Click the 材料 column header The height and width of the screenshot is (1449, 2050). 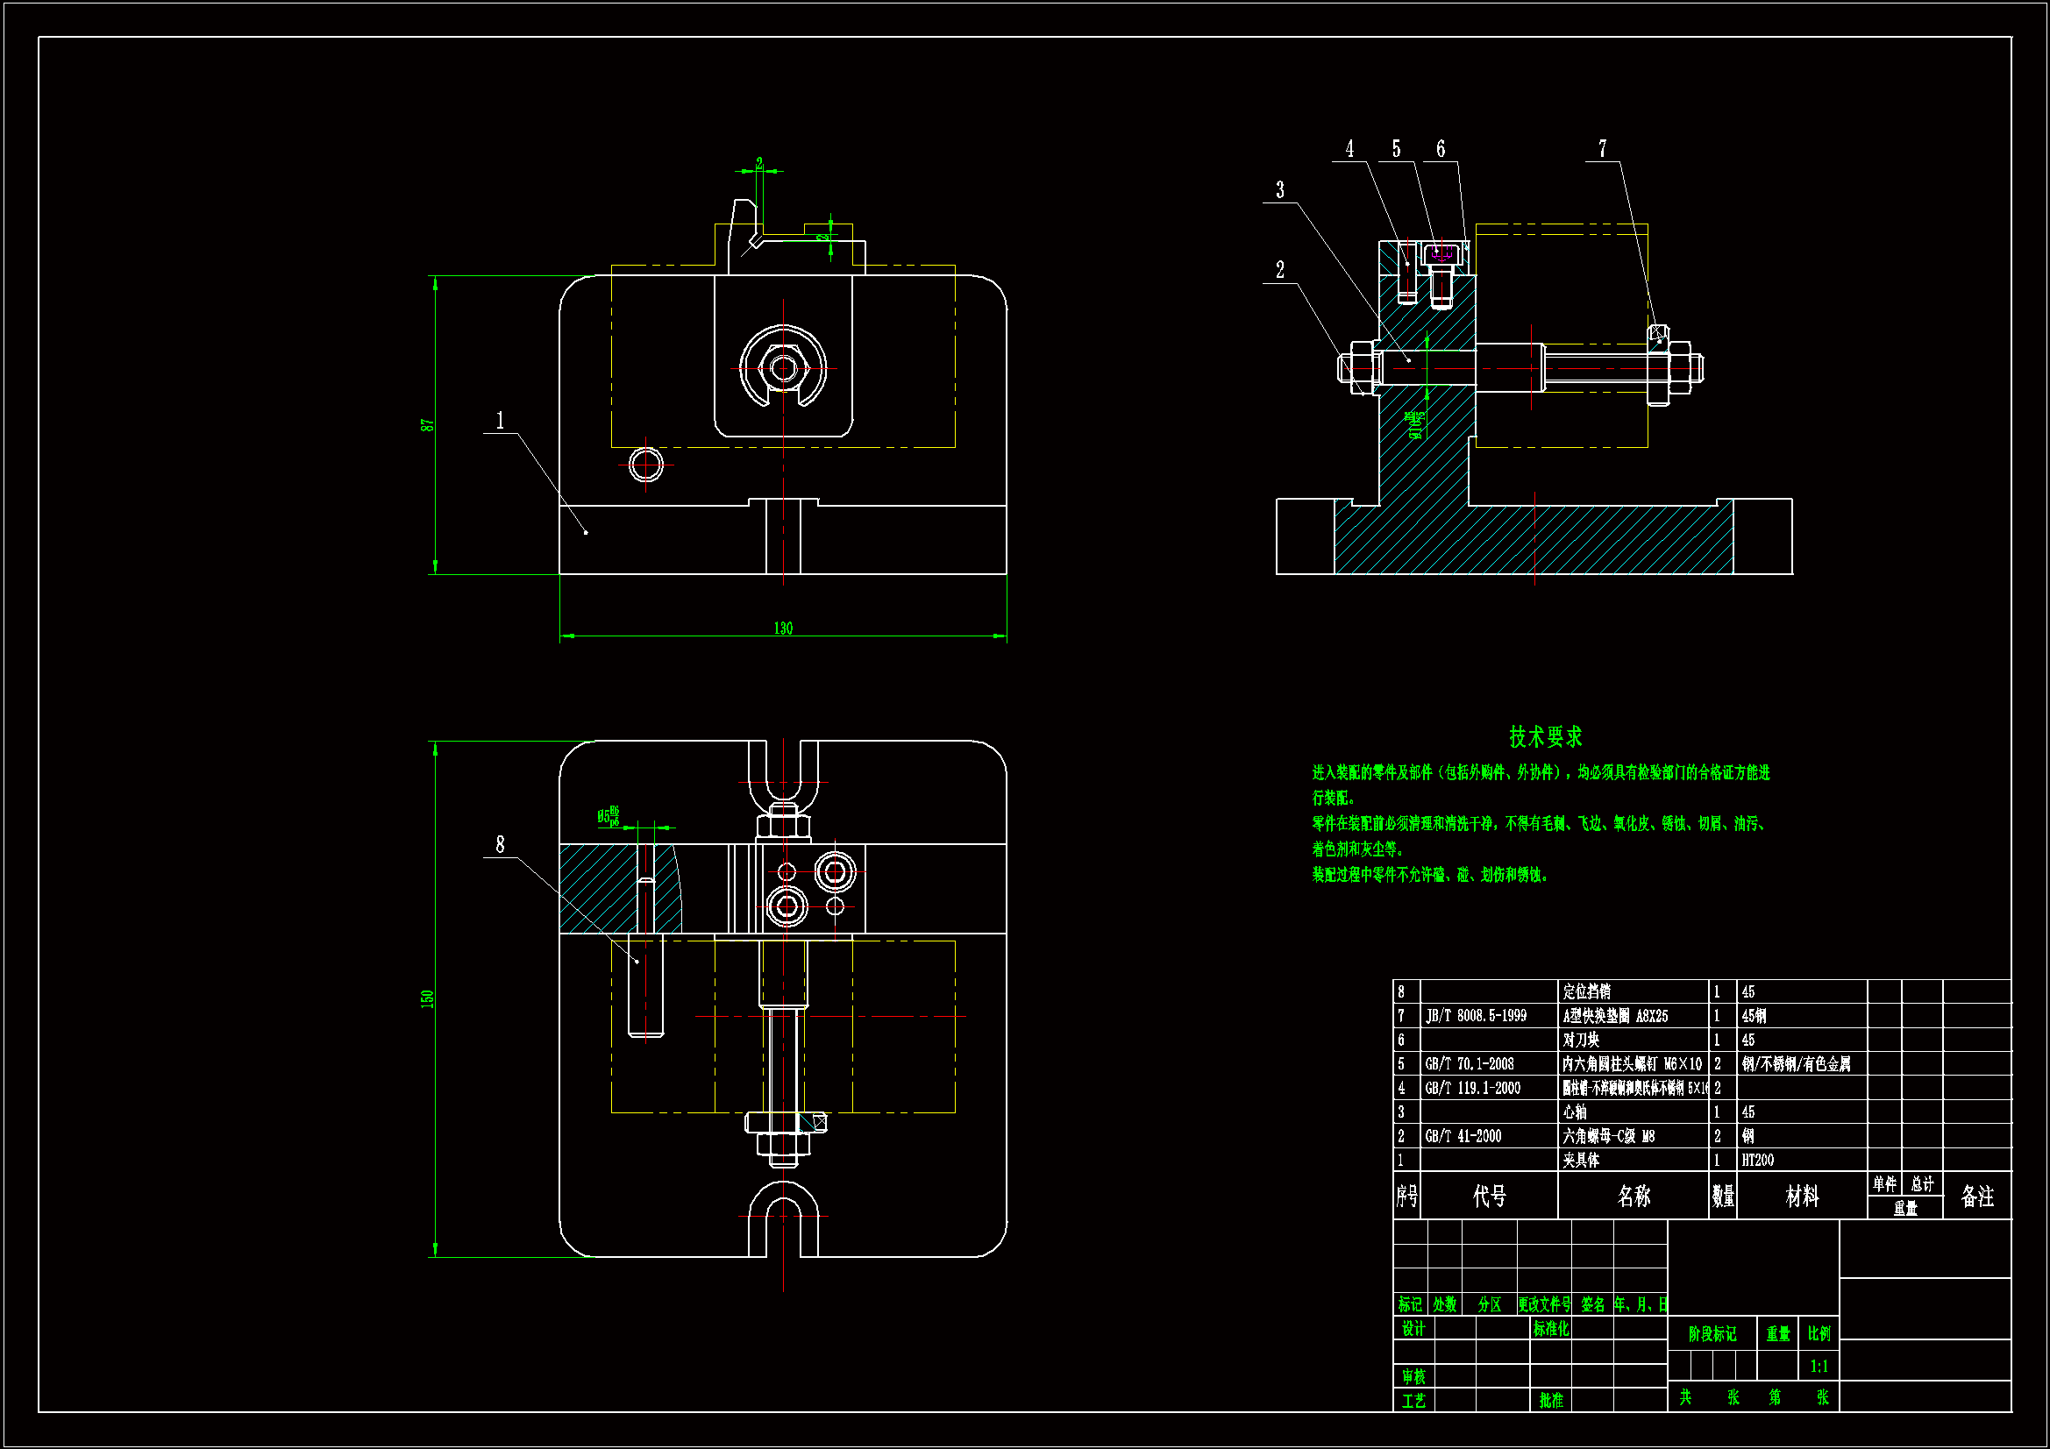coord(1802,1197)
